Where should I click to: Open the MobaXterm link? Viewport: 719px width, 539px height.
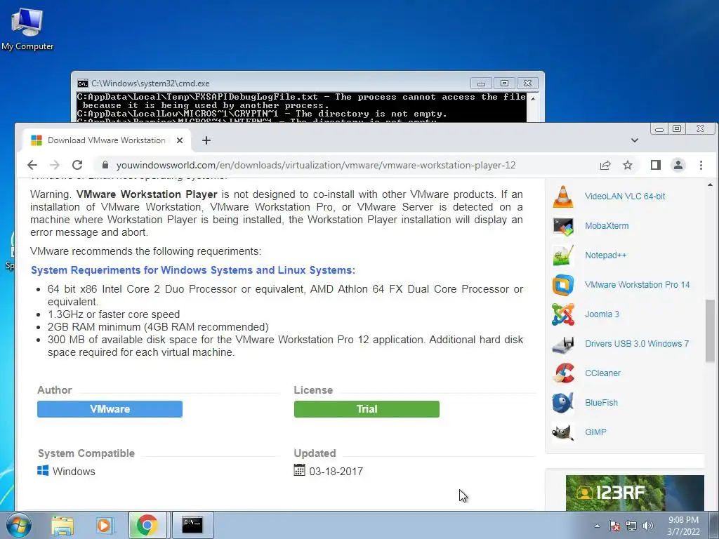(607, 226)
